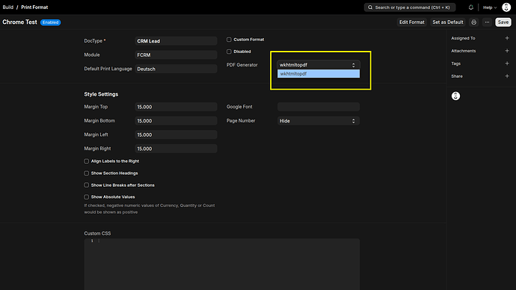Screen dimensions: 516x290
Task: Enable Show Line Breaks after Sections
Action: 87,185
